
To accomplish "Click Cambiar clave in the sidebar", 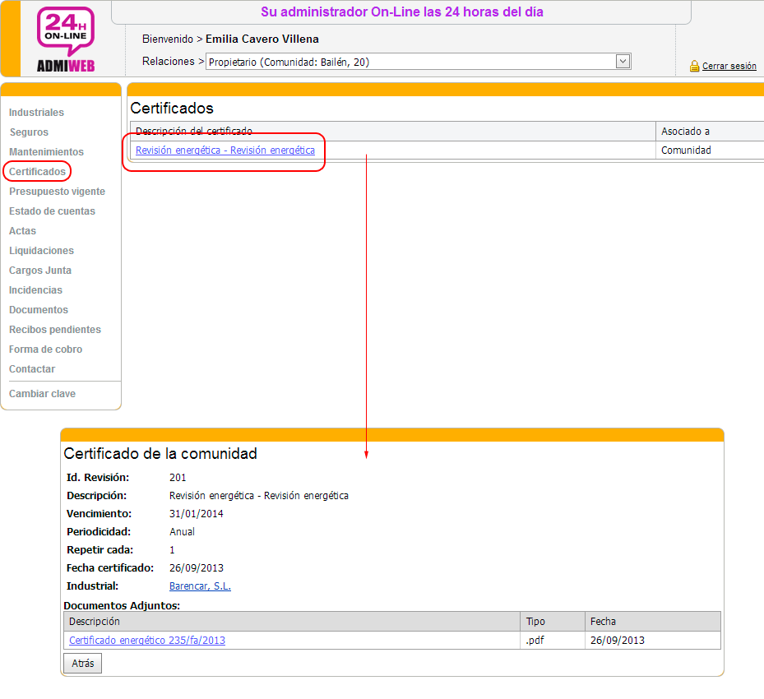I will 43,394.
